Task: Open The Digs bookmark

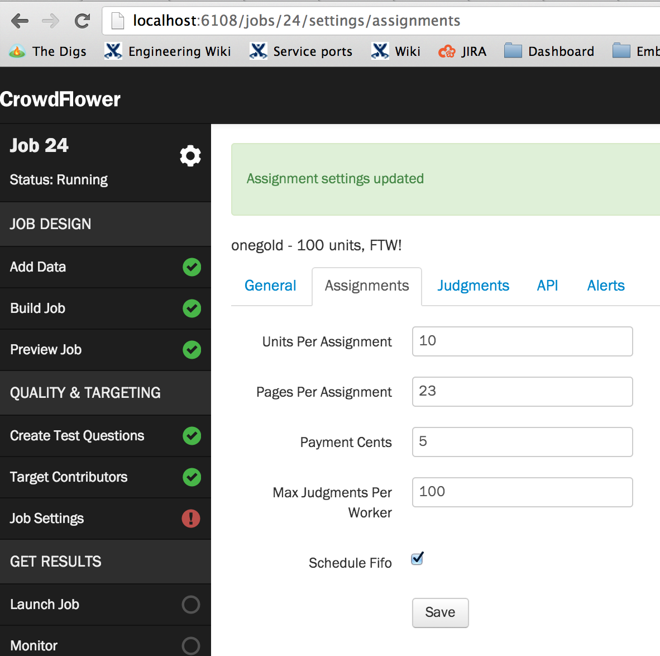Action: 47,51
